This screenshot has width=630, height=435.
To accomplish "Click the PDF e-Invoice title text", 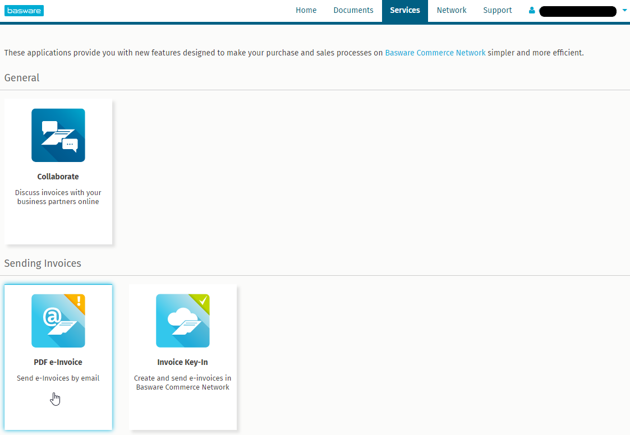I will coord(58,362).
